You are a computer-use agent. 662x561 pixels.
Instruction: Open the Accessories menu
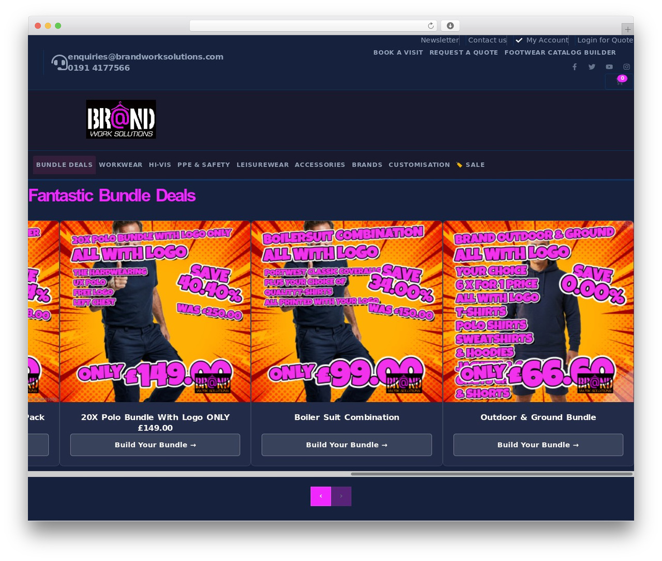coord(320,165)
